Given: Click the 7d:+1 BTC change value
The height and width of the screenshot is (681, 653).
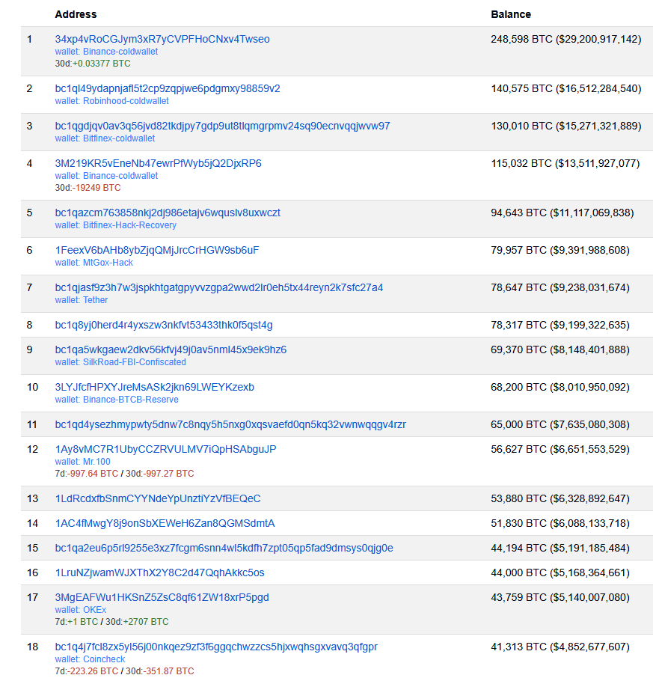Looking at the screenshot, I should 76,622.
